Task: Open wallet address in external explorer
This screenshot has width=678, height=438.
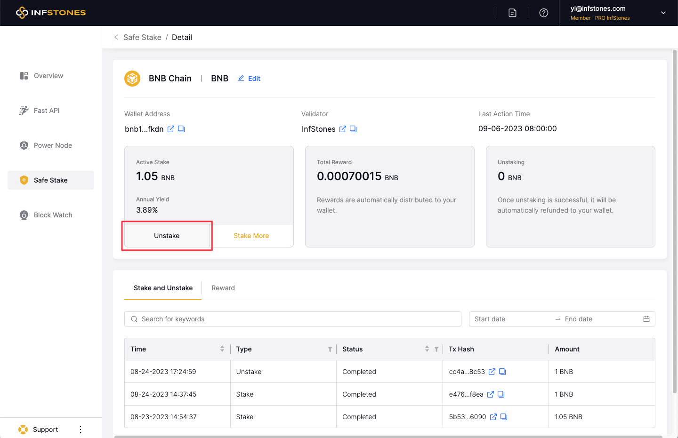Action: click(171, 129)
